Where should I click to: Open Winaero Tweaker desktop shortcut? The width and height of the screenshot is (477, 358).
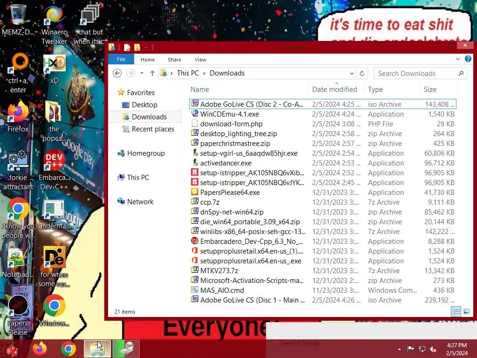point(54,24)
